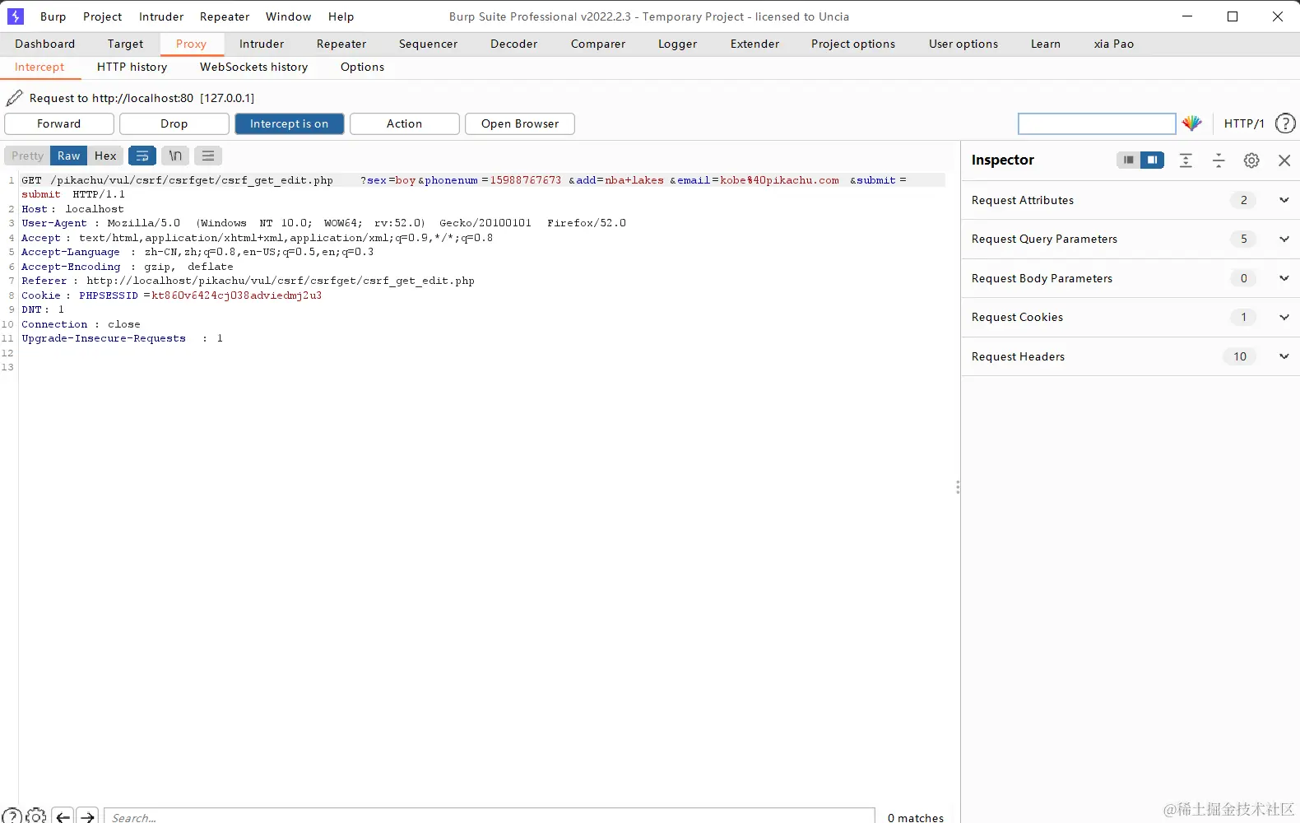1300x823 pixels.
Task: Open the rainbow highlight color picker
Action: [1192, 123]
